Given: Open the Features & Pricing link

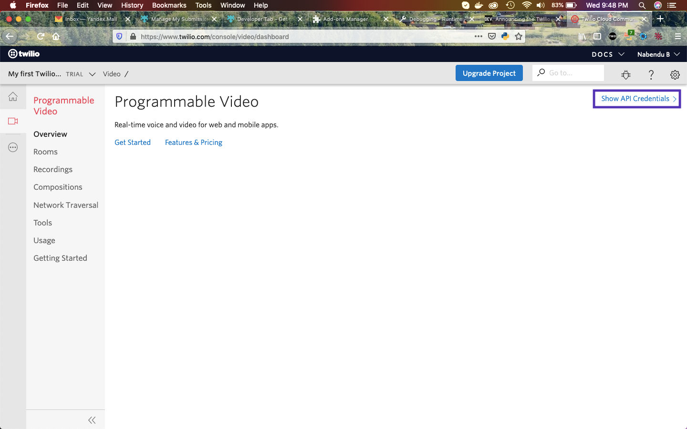Looking at the screenshot, I should pyautogui.click(x=194, y=143).
